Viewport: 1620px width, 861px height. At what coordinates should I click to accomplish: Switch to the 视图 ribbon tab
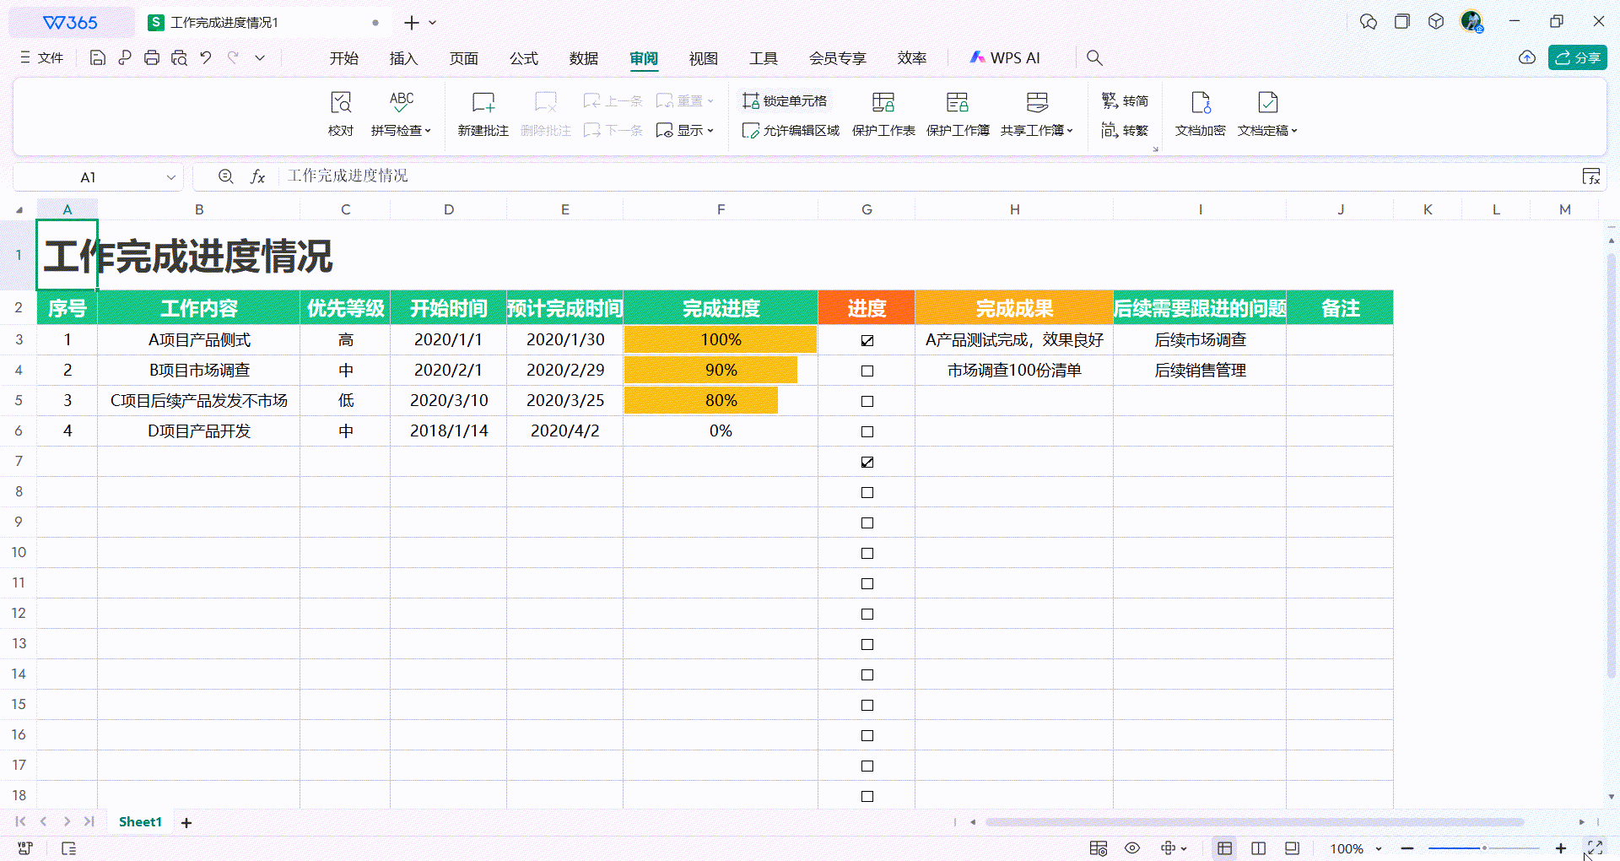click(703, 57)
